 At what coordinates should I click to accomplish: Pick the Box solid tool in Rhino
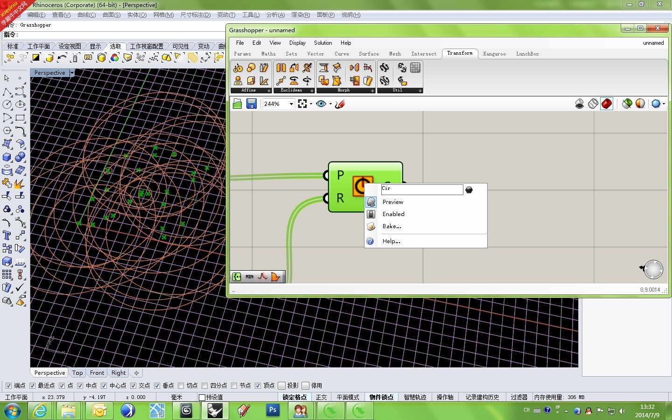pos(7,157)
